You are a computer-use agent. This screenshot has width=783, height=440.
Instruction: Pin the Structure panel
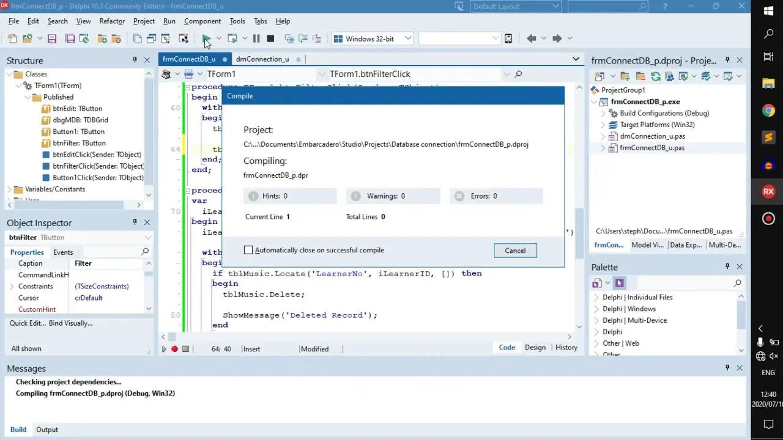135,60
